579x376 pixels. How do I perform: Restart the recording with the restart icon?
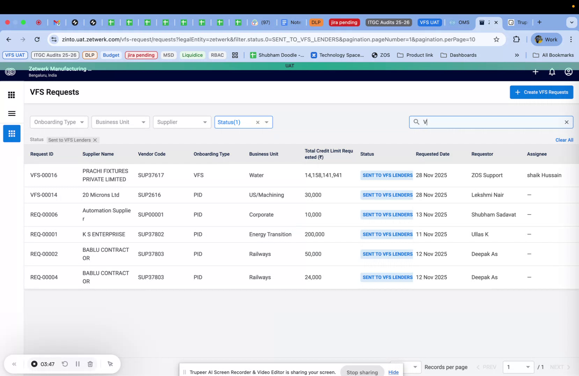pyautogui.click(x=65, y=364)
